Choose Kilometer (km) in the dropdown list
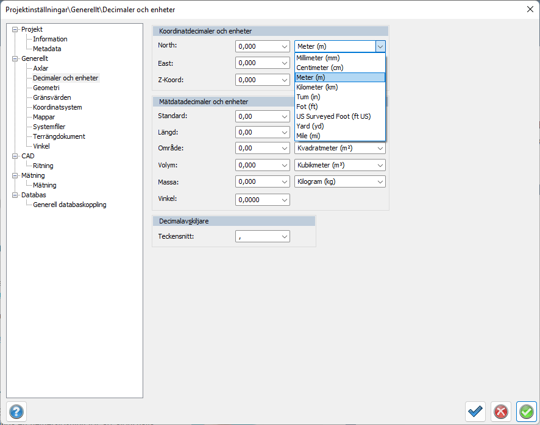The image size is (540, 425). 317,87
